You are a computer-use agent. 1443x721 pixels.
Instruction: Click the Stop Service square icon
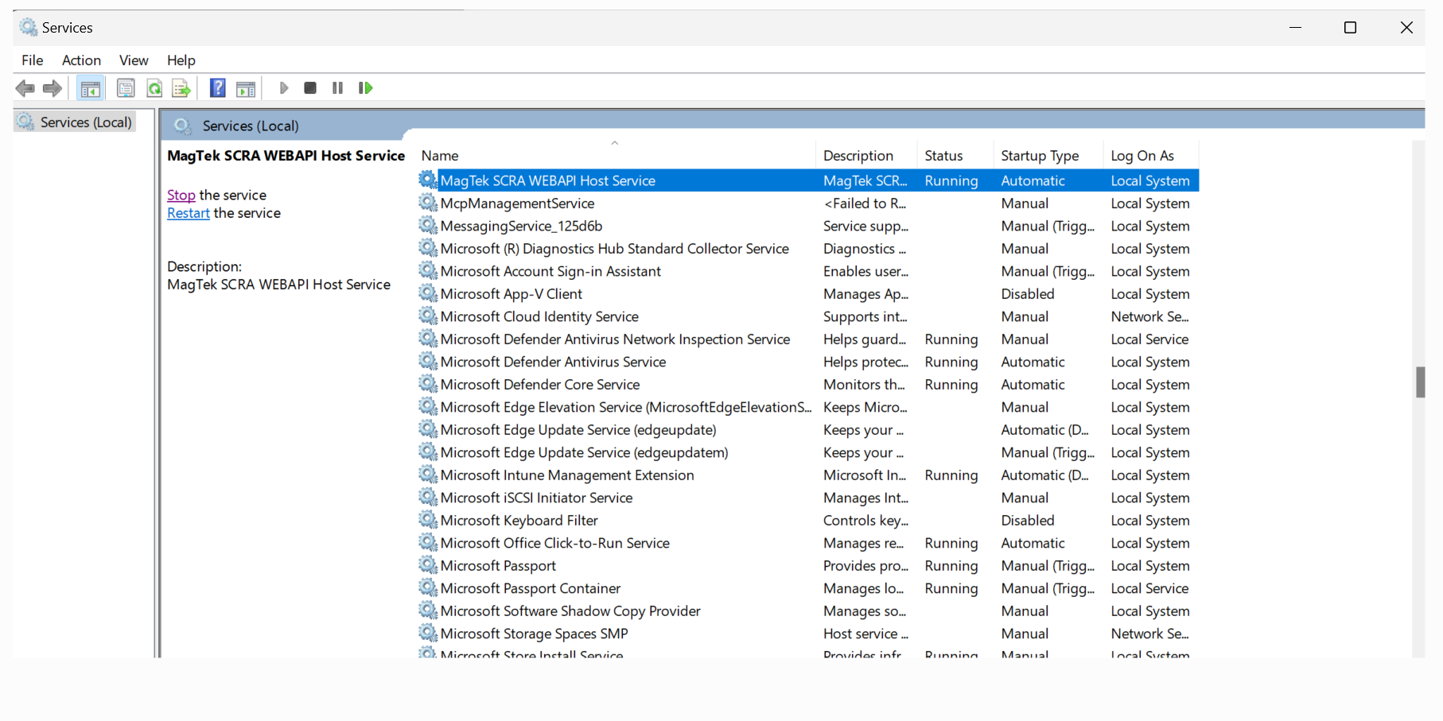click(x=310, y=88)
